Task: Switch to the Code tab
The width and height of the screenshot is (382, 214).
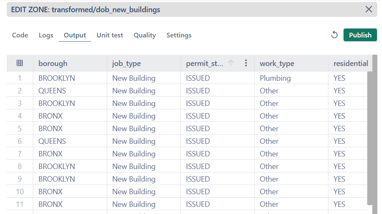Action: [20, 35]
